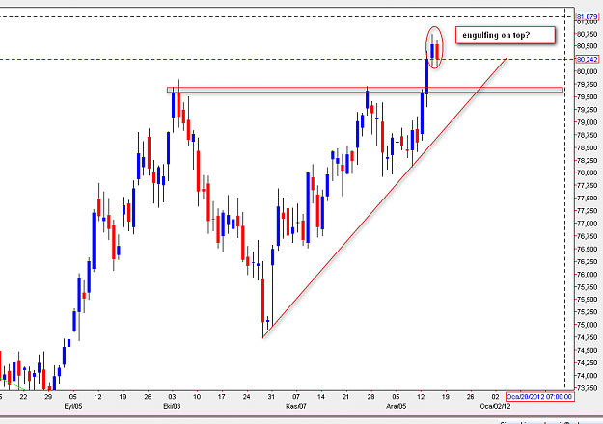Click the Eki/03 month label on time axis
Screen dimensions: 603x424
pyautogui.click(x=172, y=406)
